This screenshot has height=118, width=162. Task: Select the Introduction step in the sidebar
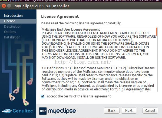pyautogui.click(x=13, y=15)
